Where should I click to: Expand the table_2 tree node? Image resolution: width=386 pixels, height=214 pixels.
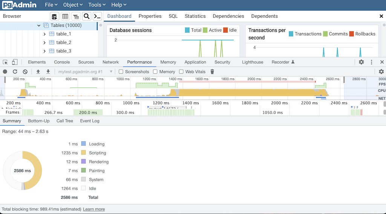(x=44, y=42)
